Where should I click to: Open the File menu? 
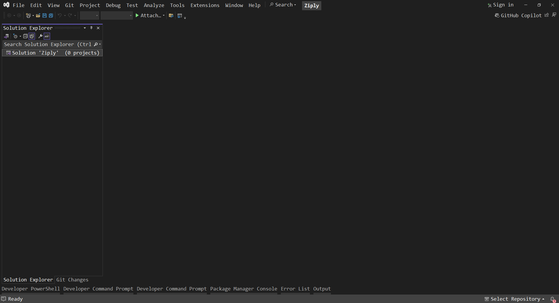[x=19, y=5]
